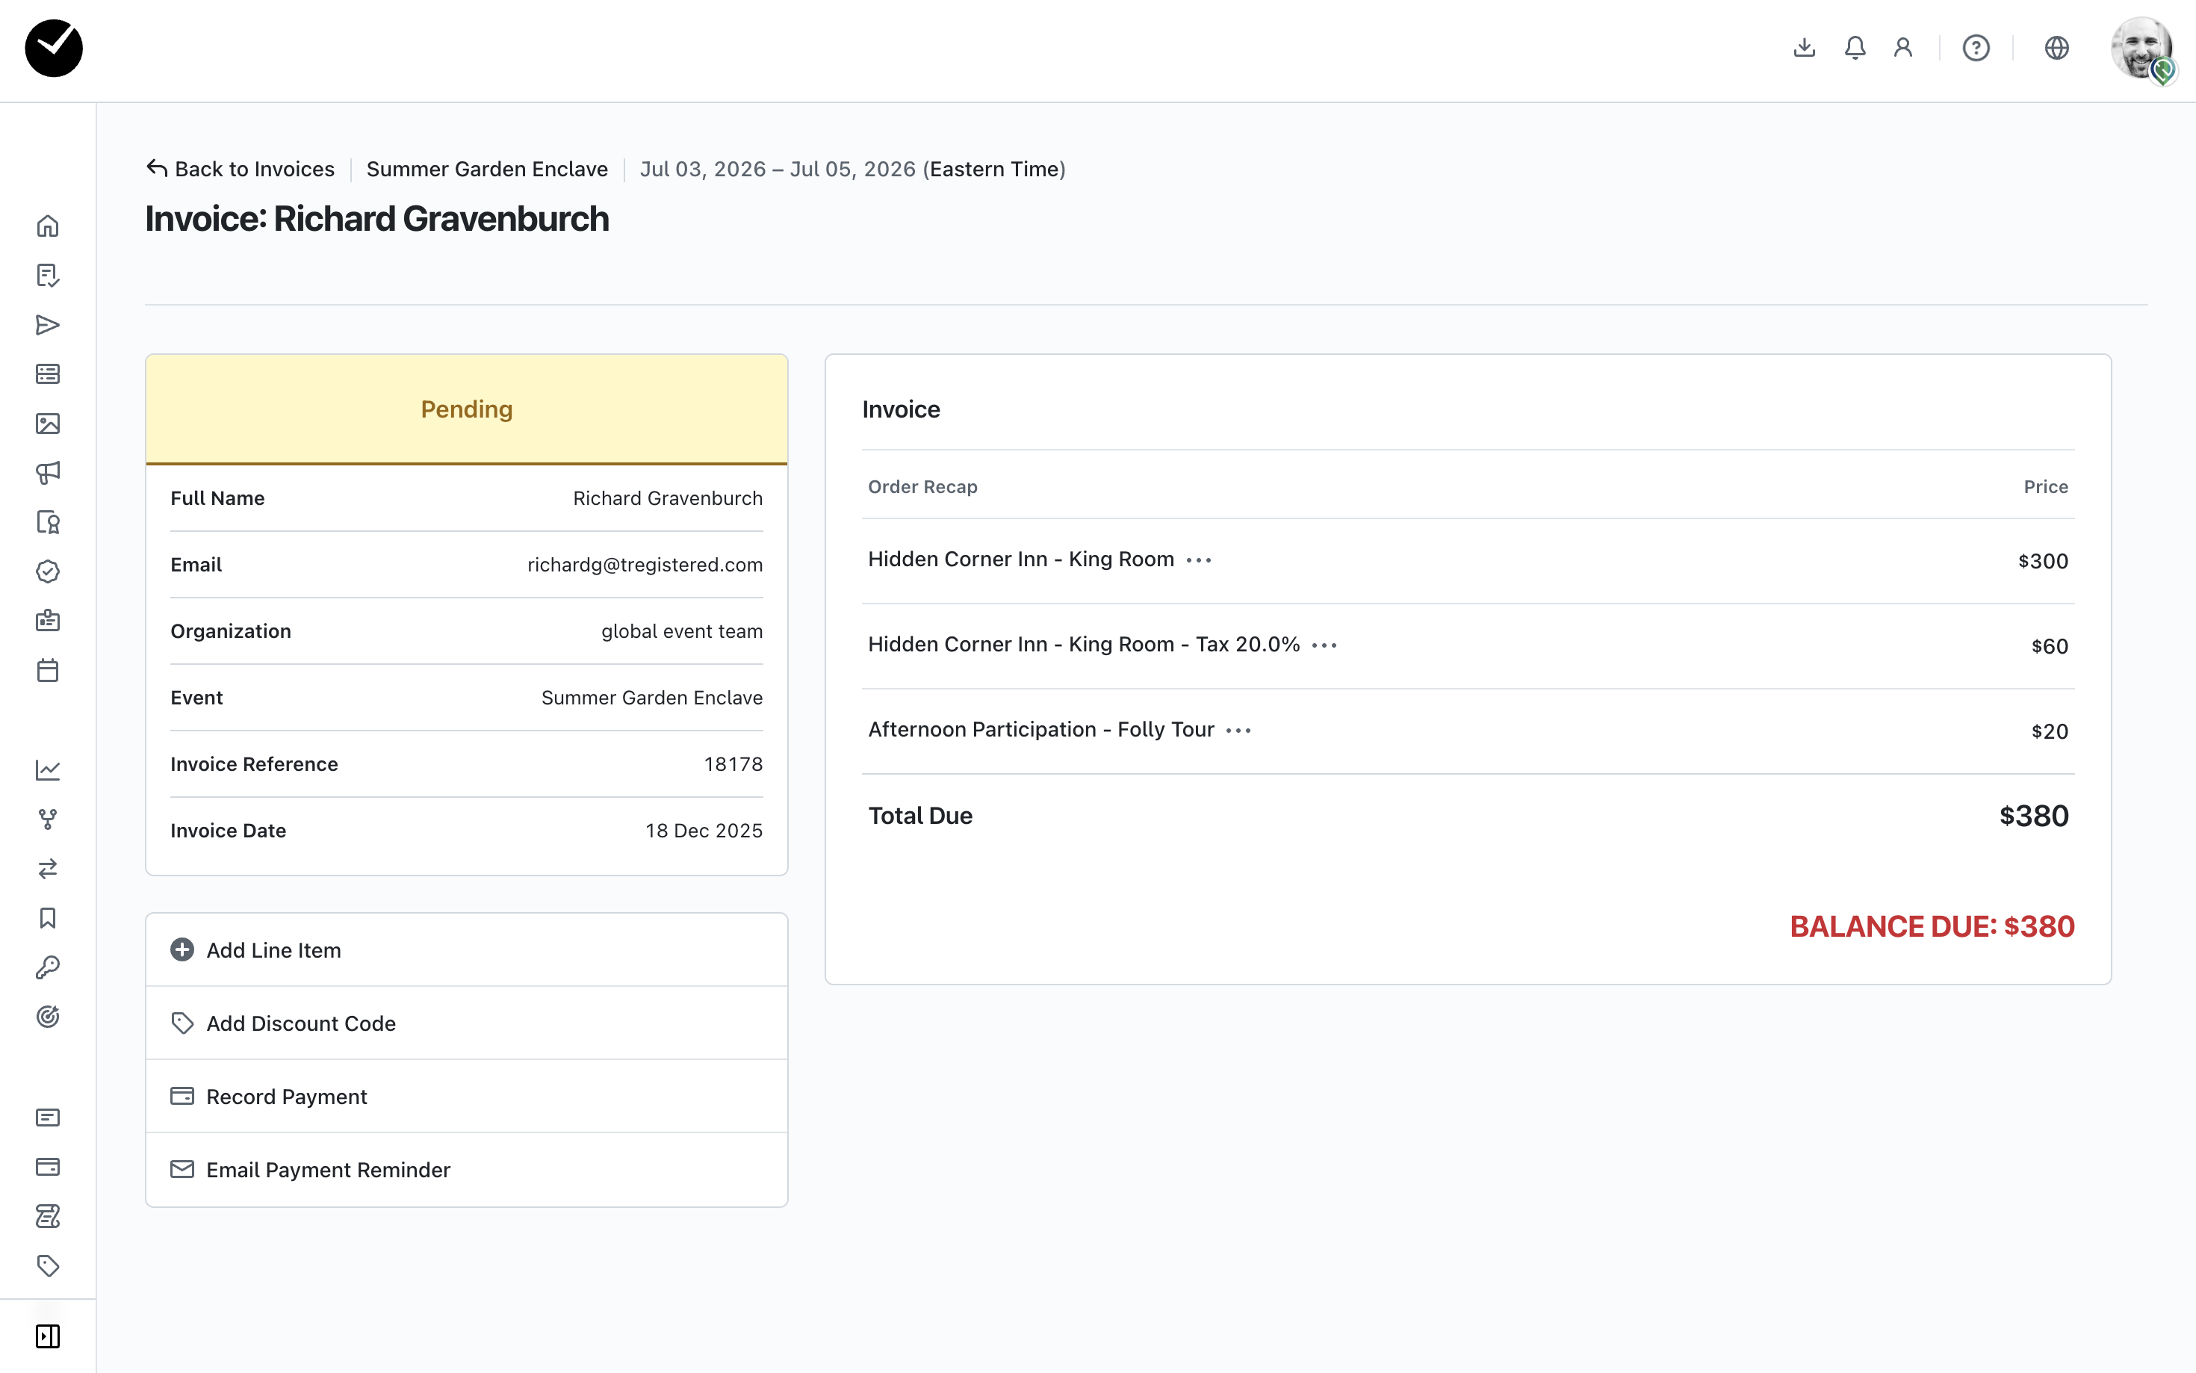Image resolution: width=2196 pixels, height=1373 pixels.
Task: Click the calendar icon in sidebar
Action: point(48,670)
